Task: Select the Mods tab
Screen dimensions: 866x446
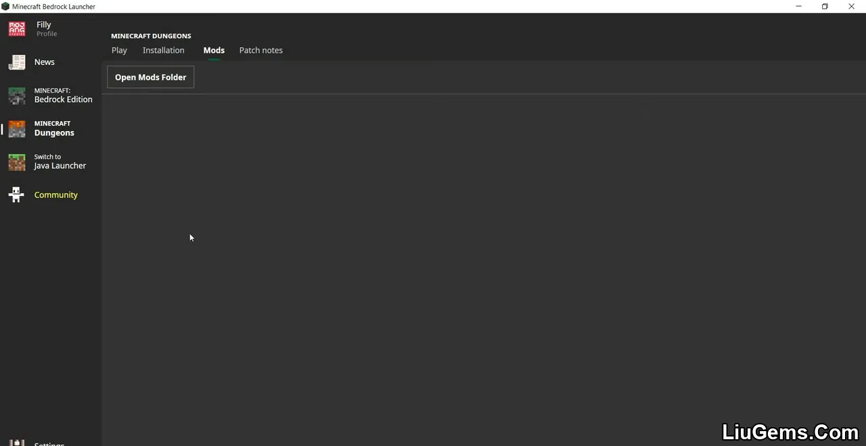Action: point(214,50)
